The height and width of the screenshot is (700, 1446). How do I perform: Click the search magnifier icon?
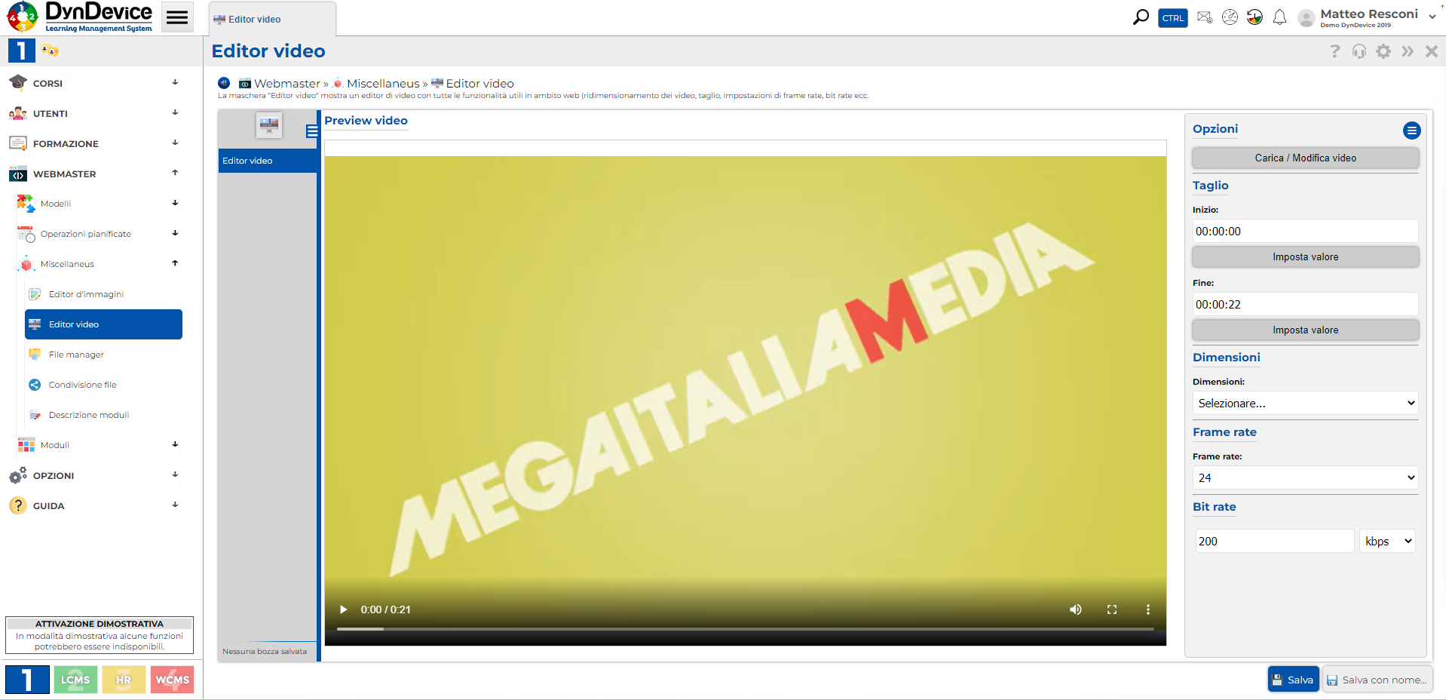coord(1141,17)
